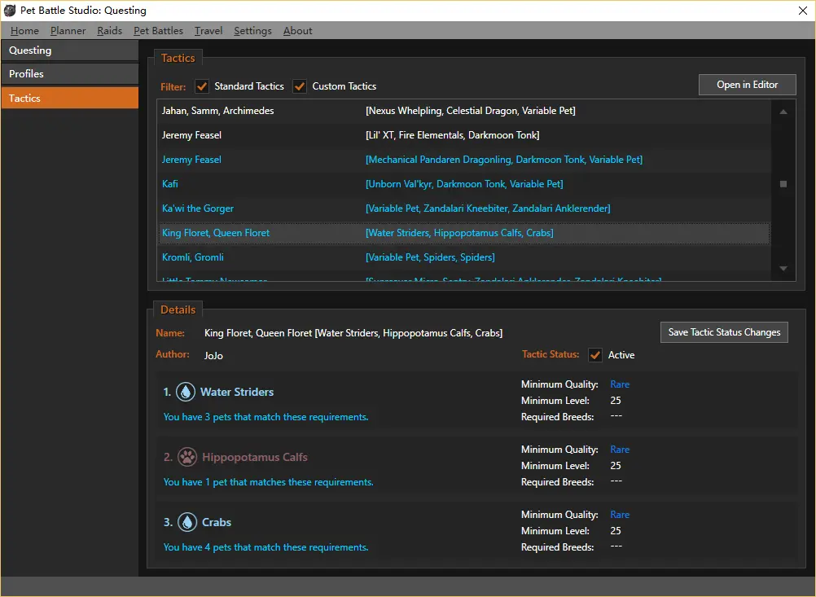
Task: Click '[Unborn Val'kyr, Darkmoon Tonk, Variable Pet]' team
Action: pos(464,184)
